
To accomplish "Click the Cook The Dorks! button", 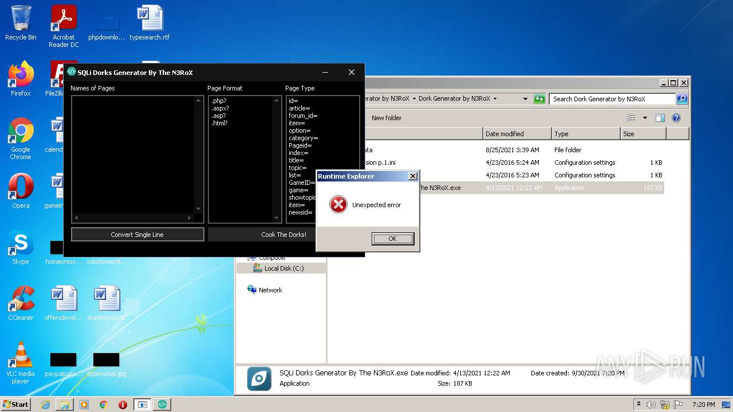I will pos(283,235).
